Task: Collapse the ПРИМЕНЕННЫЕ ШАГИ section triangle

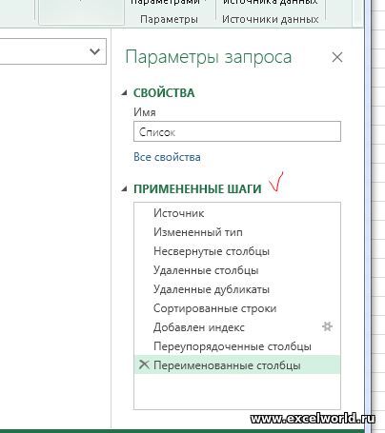Action: [124, 189]
